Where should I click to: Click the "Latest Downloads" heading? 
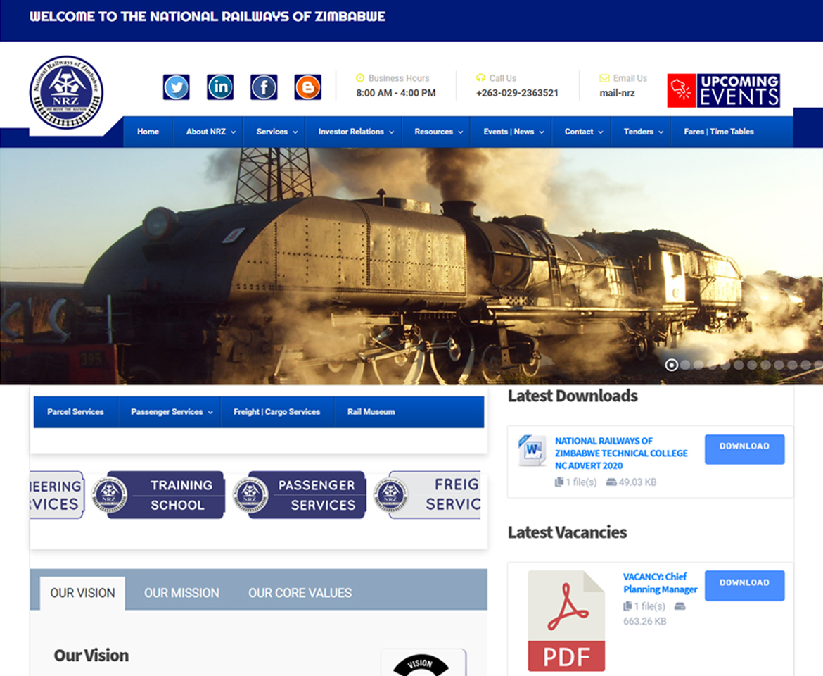tap(573, 396)
